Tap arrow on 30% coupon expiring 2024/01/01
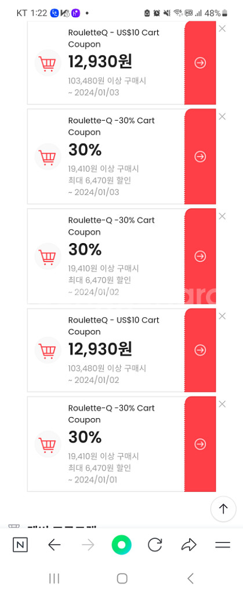This screenshot has width=243, height=594. pos(200,444)
